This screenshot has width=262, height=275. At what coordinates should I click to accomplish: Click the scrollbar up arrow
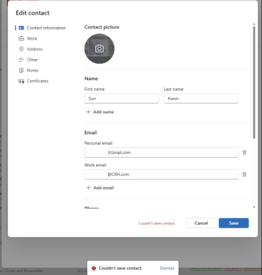pos(254,24)
